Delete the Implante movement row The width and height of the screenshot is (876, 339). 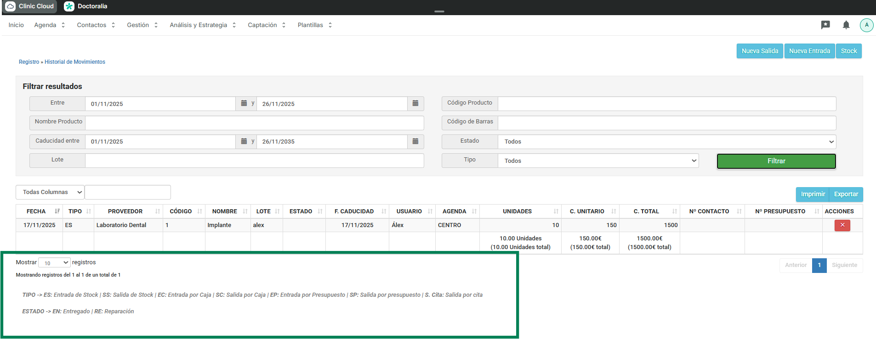tap(842, 225)
